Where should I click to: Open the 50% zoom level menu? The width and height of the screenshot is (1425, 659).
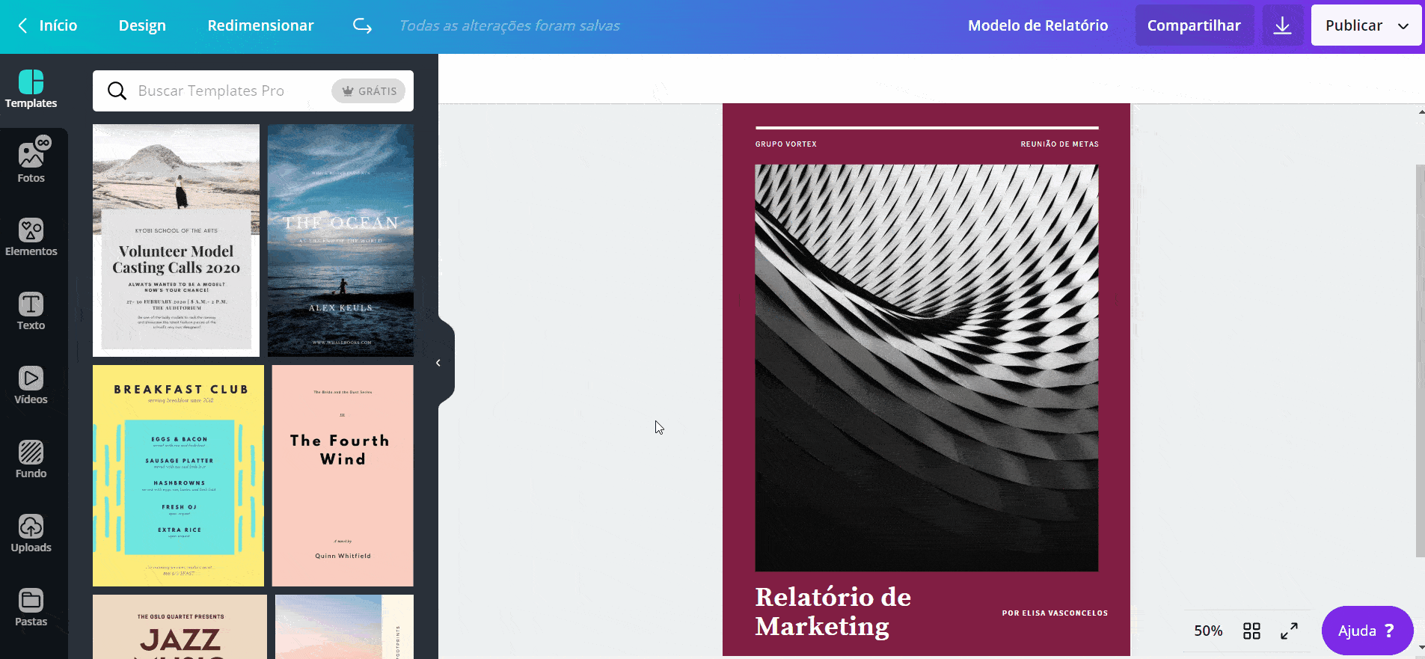(x=1208, y=631)
